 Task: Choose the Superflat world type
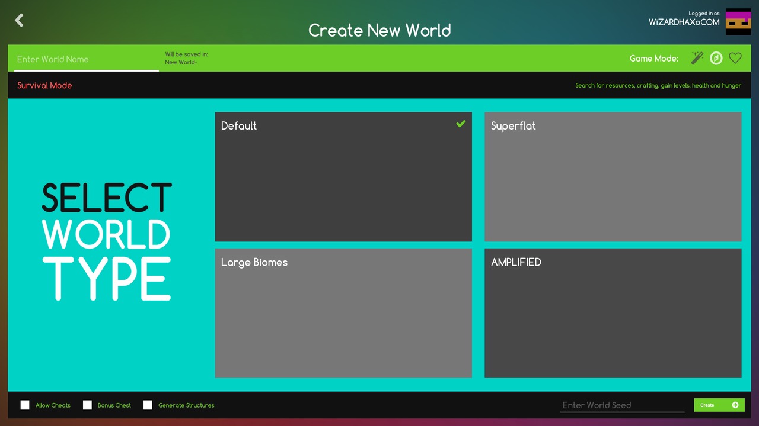coord(613,177)
